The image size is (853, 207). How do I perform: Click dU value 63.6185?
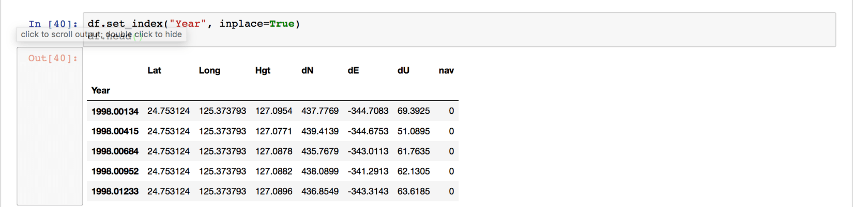pos(414,192)
